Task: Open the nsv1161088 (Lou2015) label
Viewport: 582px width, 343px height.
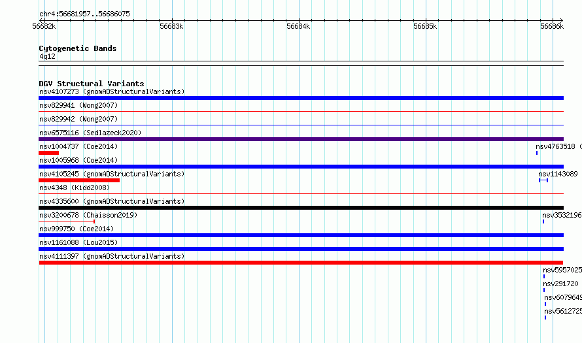Action: (x=78, y=242)
